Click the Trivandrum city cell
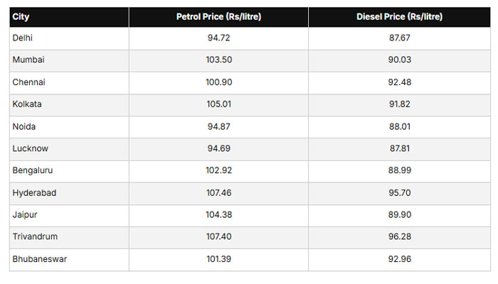This screenshot has height=284, width=498. pos(34,237)
